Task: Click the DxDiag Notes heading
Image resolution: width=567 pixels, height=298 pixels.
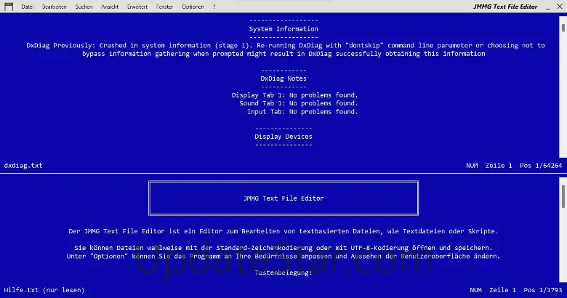Action: [283, 78]
